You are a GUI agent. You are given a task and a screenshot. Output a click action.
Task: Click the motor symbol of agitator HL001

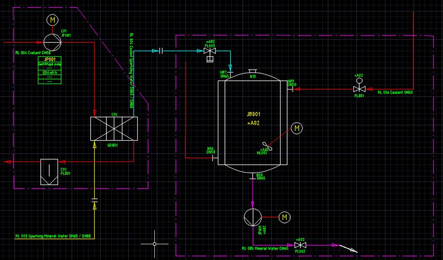[x=296, y=128]
